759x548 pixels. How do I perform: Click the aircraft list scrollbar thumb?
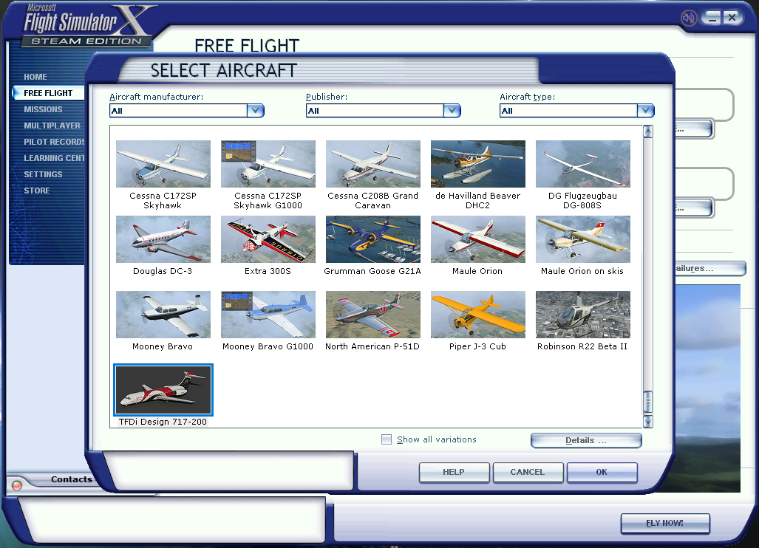tap(647, 402)
